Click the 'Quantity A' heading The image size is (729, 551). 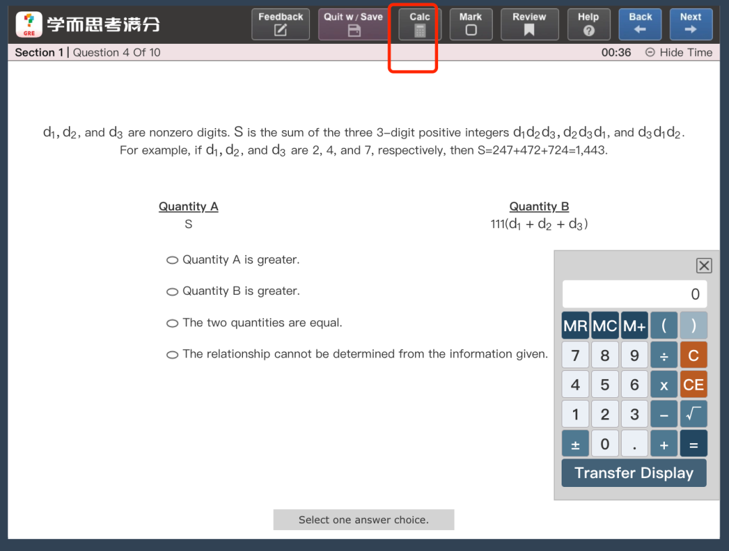click(x=188, y=206)
